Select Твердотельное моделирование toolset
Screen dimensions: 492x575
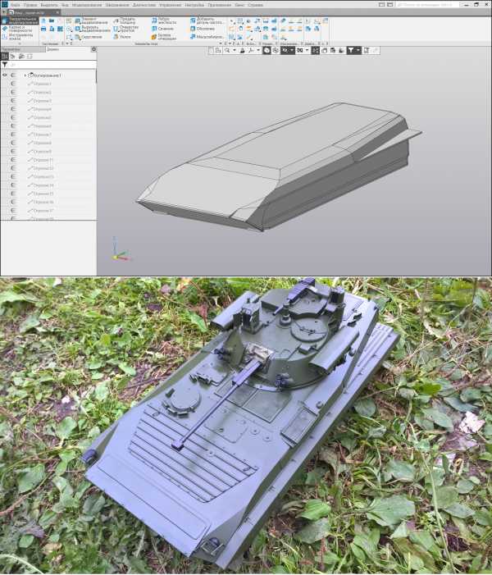pos(20,21)
